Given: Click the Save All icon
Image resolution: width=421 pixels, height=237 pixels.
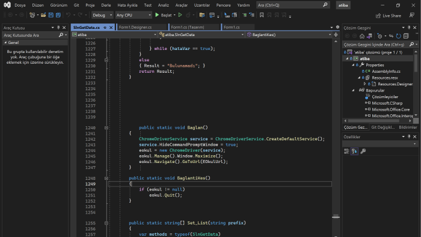Looking at the screenshot, I should point(58,15).
